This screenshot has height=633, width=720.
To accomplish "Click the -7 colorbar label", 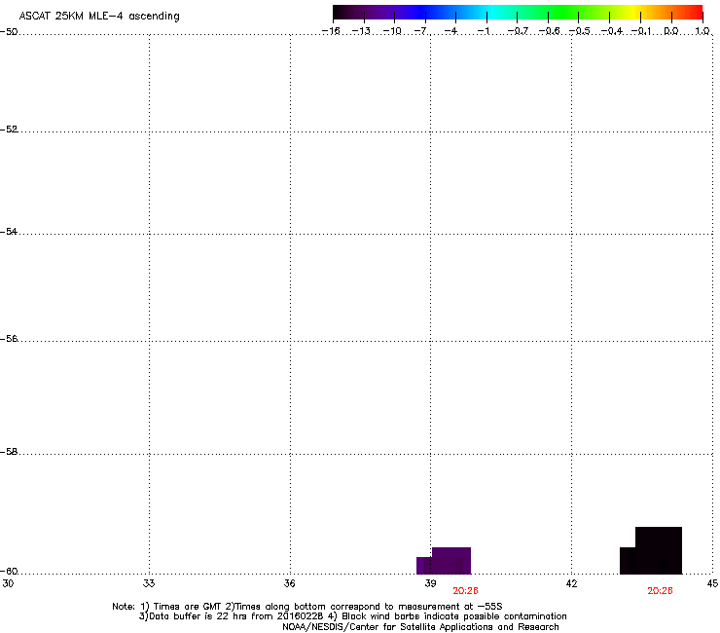I will [421, 31].
